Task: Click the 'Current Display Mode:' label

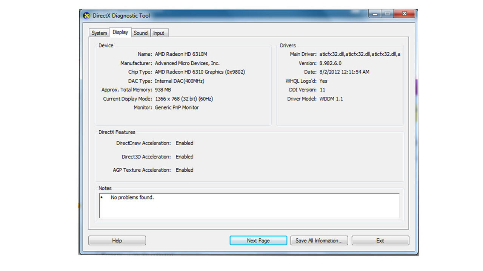Action: [128, 99]
